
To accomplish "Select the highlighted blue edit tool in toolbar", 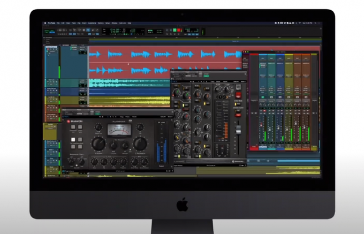I will tap(88, 30).
